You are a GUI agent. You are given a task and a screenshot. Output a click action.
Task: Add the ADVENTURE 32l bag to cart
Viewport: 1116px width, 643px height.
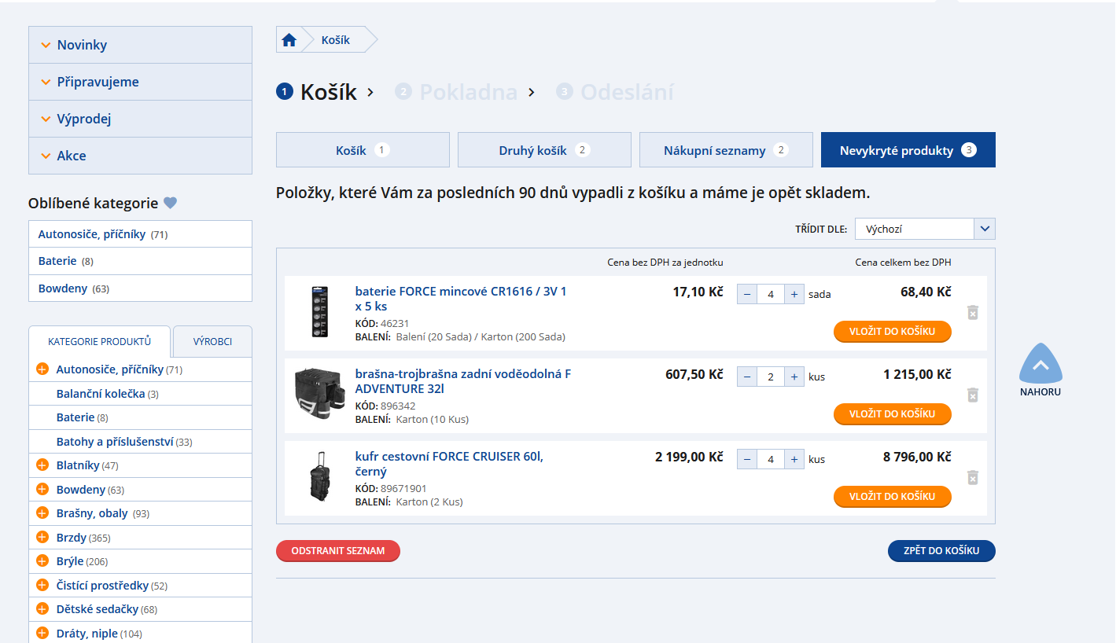pos(892,414)
